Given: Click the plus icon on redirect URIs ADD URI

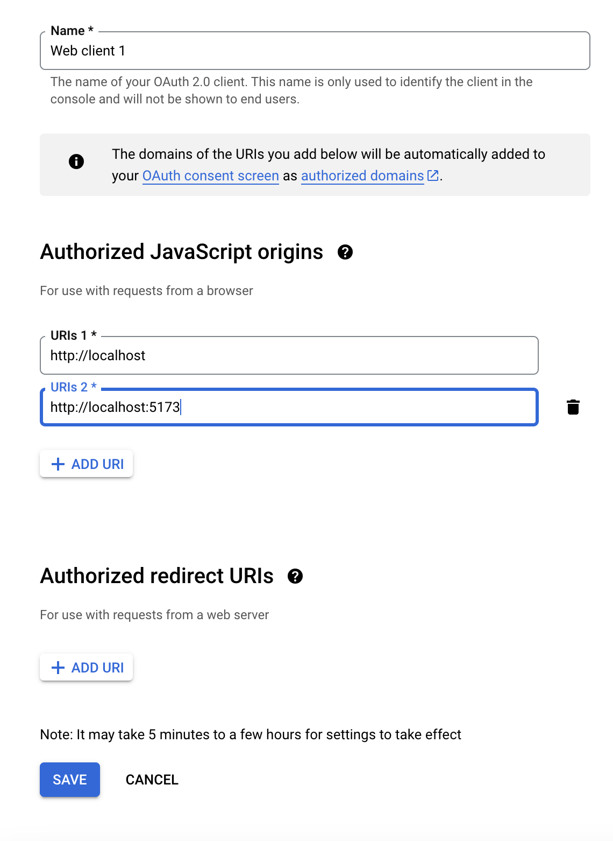Looking at the screenshot, I should tap(58, 667).
